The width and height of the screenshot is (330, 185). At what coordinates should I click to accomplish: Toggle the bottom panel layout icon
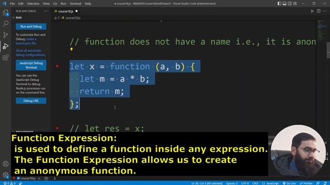pyautogui.click(x=285, y=4)
